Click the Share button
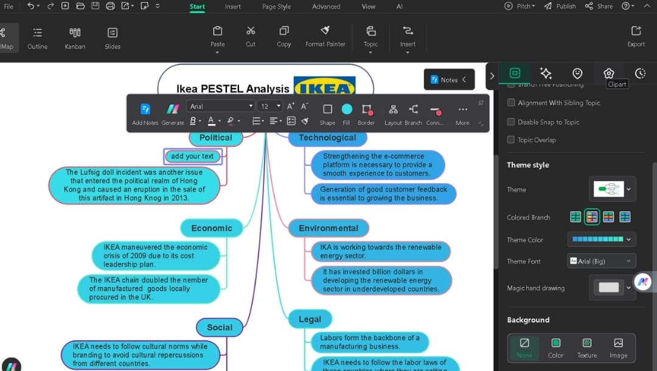 coord(599,6)
